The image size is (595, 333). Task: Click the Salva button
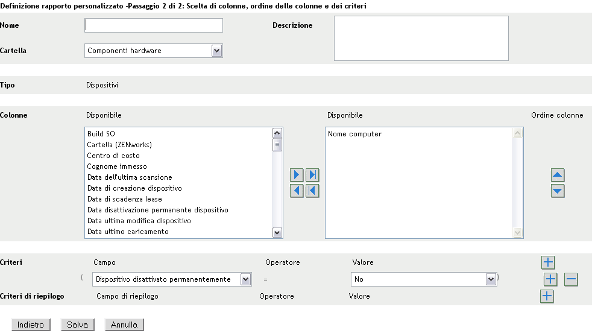click(x=77, y=325)
